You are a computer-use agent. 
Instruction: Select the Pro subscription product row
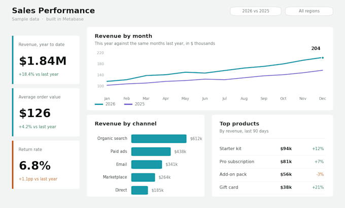272,162
